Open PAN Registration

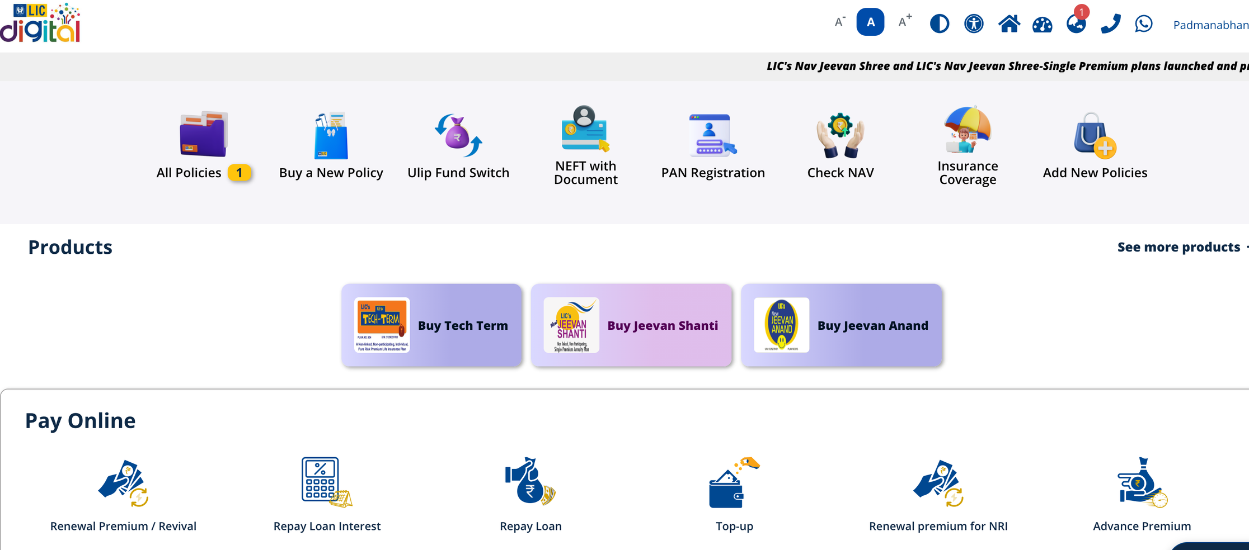pyautogui.click(x=713, y=146)
